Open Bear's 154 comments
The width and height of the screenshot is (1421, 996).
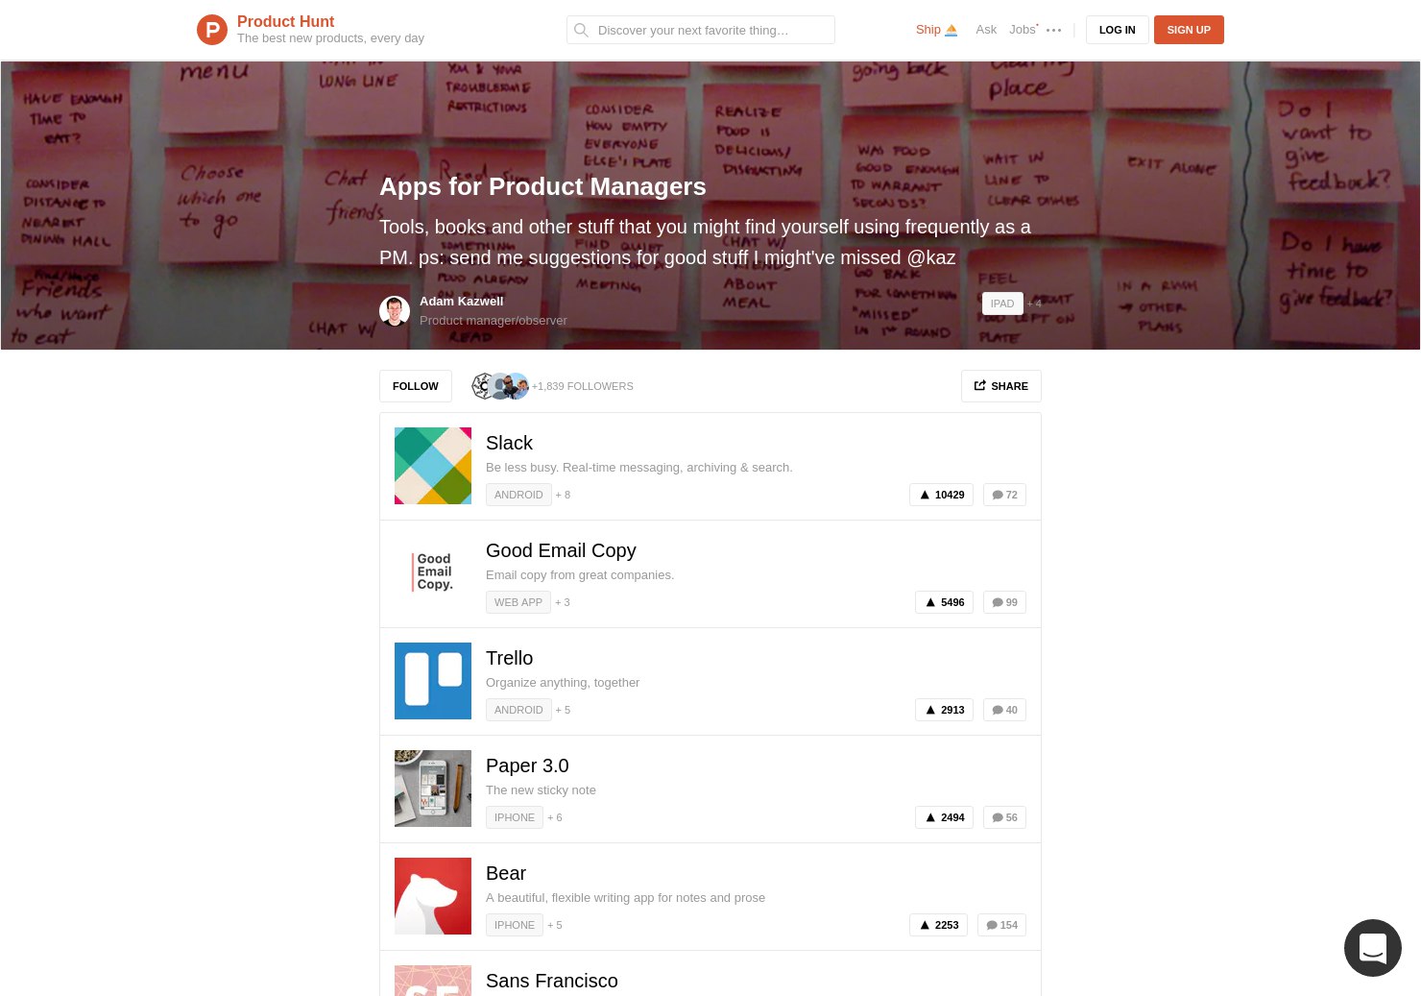click(x=1001, y=925)
